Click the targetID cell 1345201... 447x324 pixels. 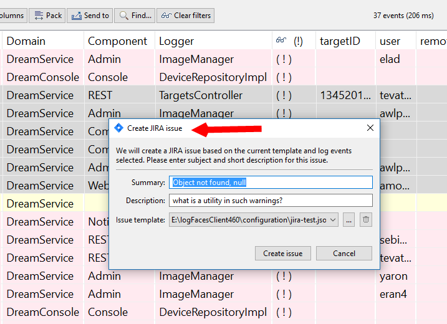(x=345, y=95)
